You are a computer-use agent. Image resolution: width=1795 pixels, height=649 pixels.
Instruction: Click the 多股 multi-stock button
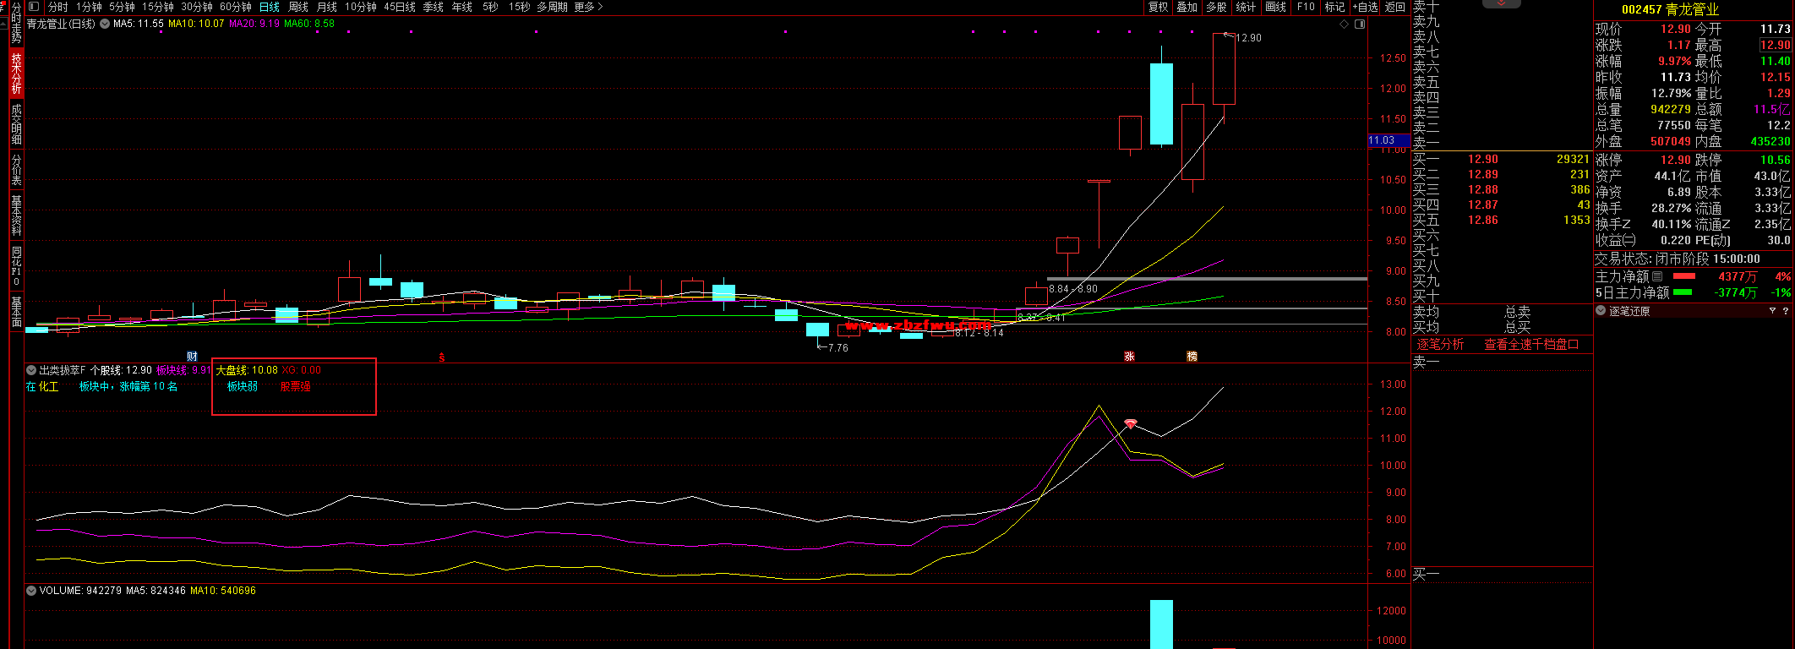pyautogui.click(x=1216, y=7)
